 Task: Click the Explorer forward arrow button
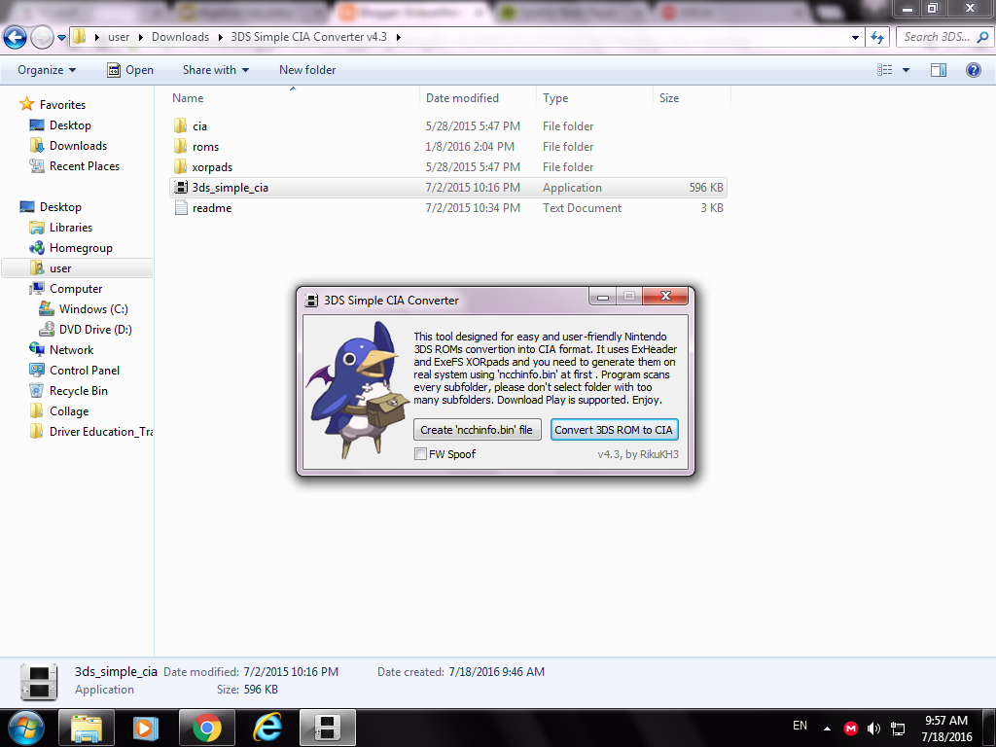pos(42,38)
